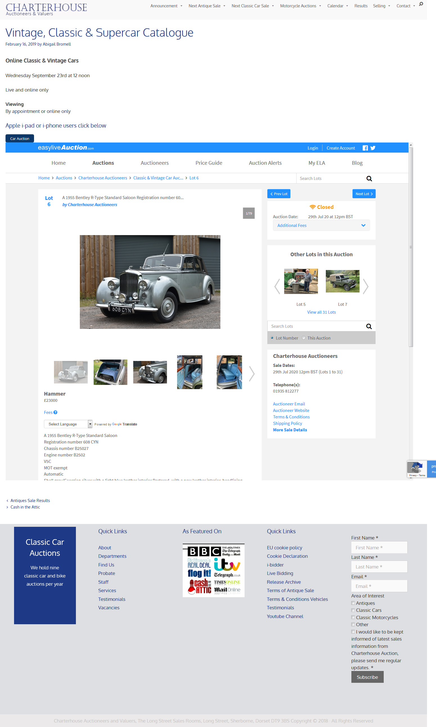Open easyliveAuction Twitter page icon

point(373,148)
